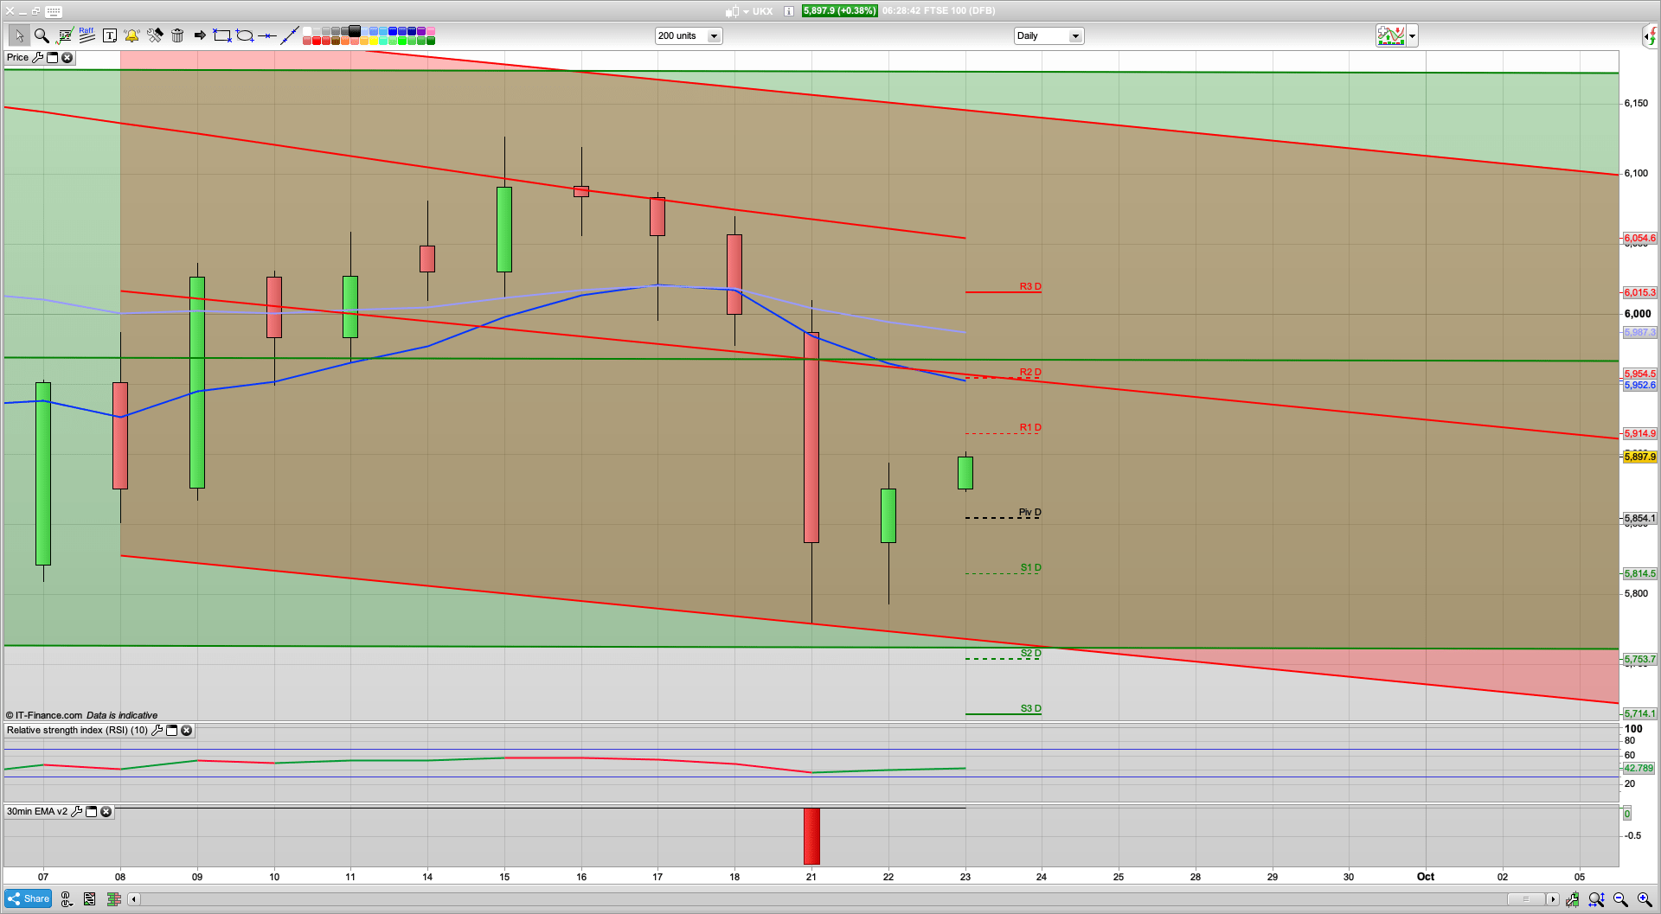
Task: Select the text annotation tool
Action: (110, 35)
